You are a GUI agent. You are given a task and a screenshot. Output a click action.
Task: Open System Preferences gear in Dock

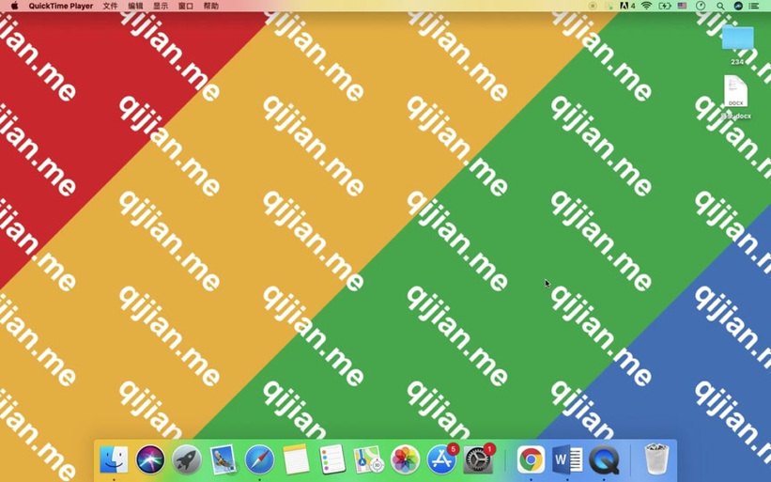coord(478,459)
